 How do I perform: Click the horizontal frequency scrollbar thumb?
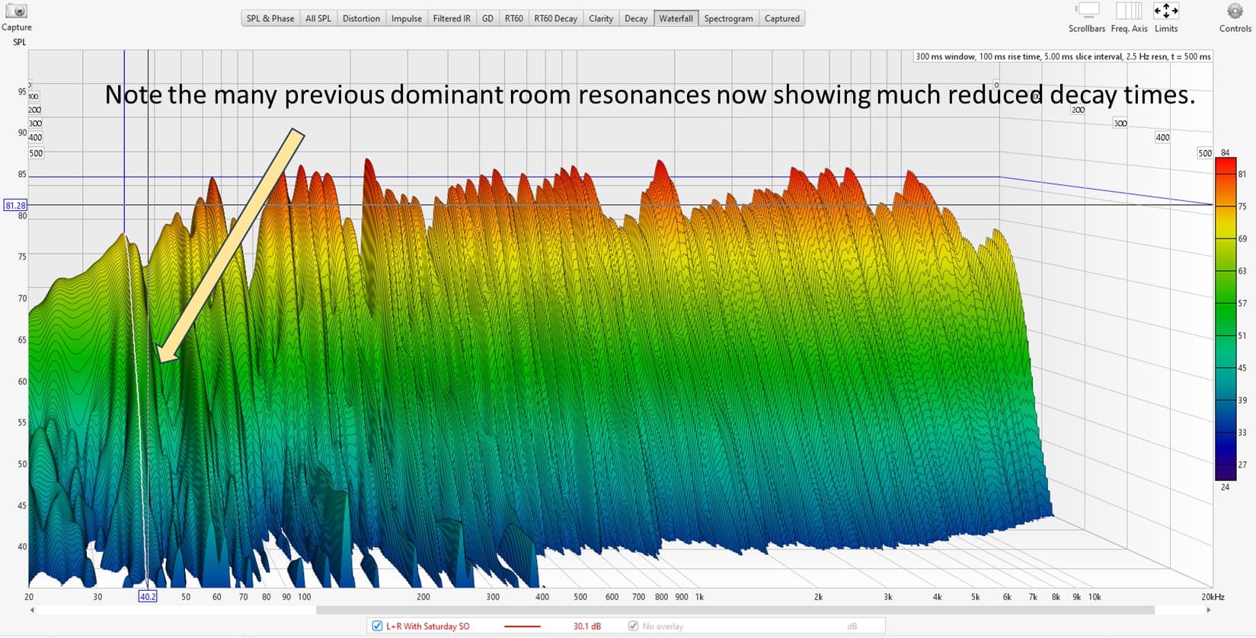pos(735,610)
